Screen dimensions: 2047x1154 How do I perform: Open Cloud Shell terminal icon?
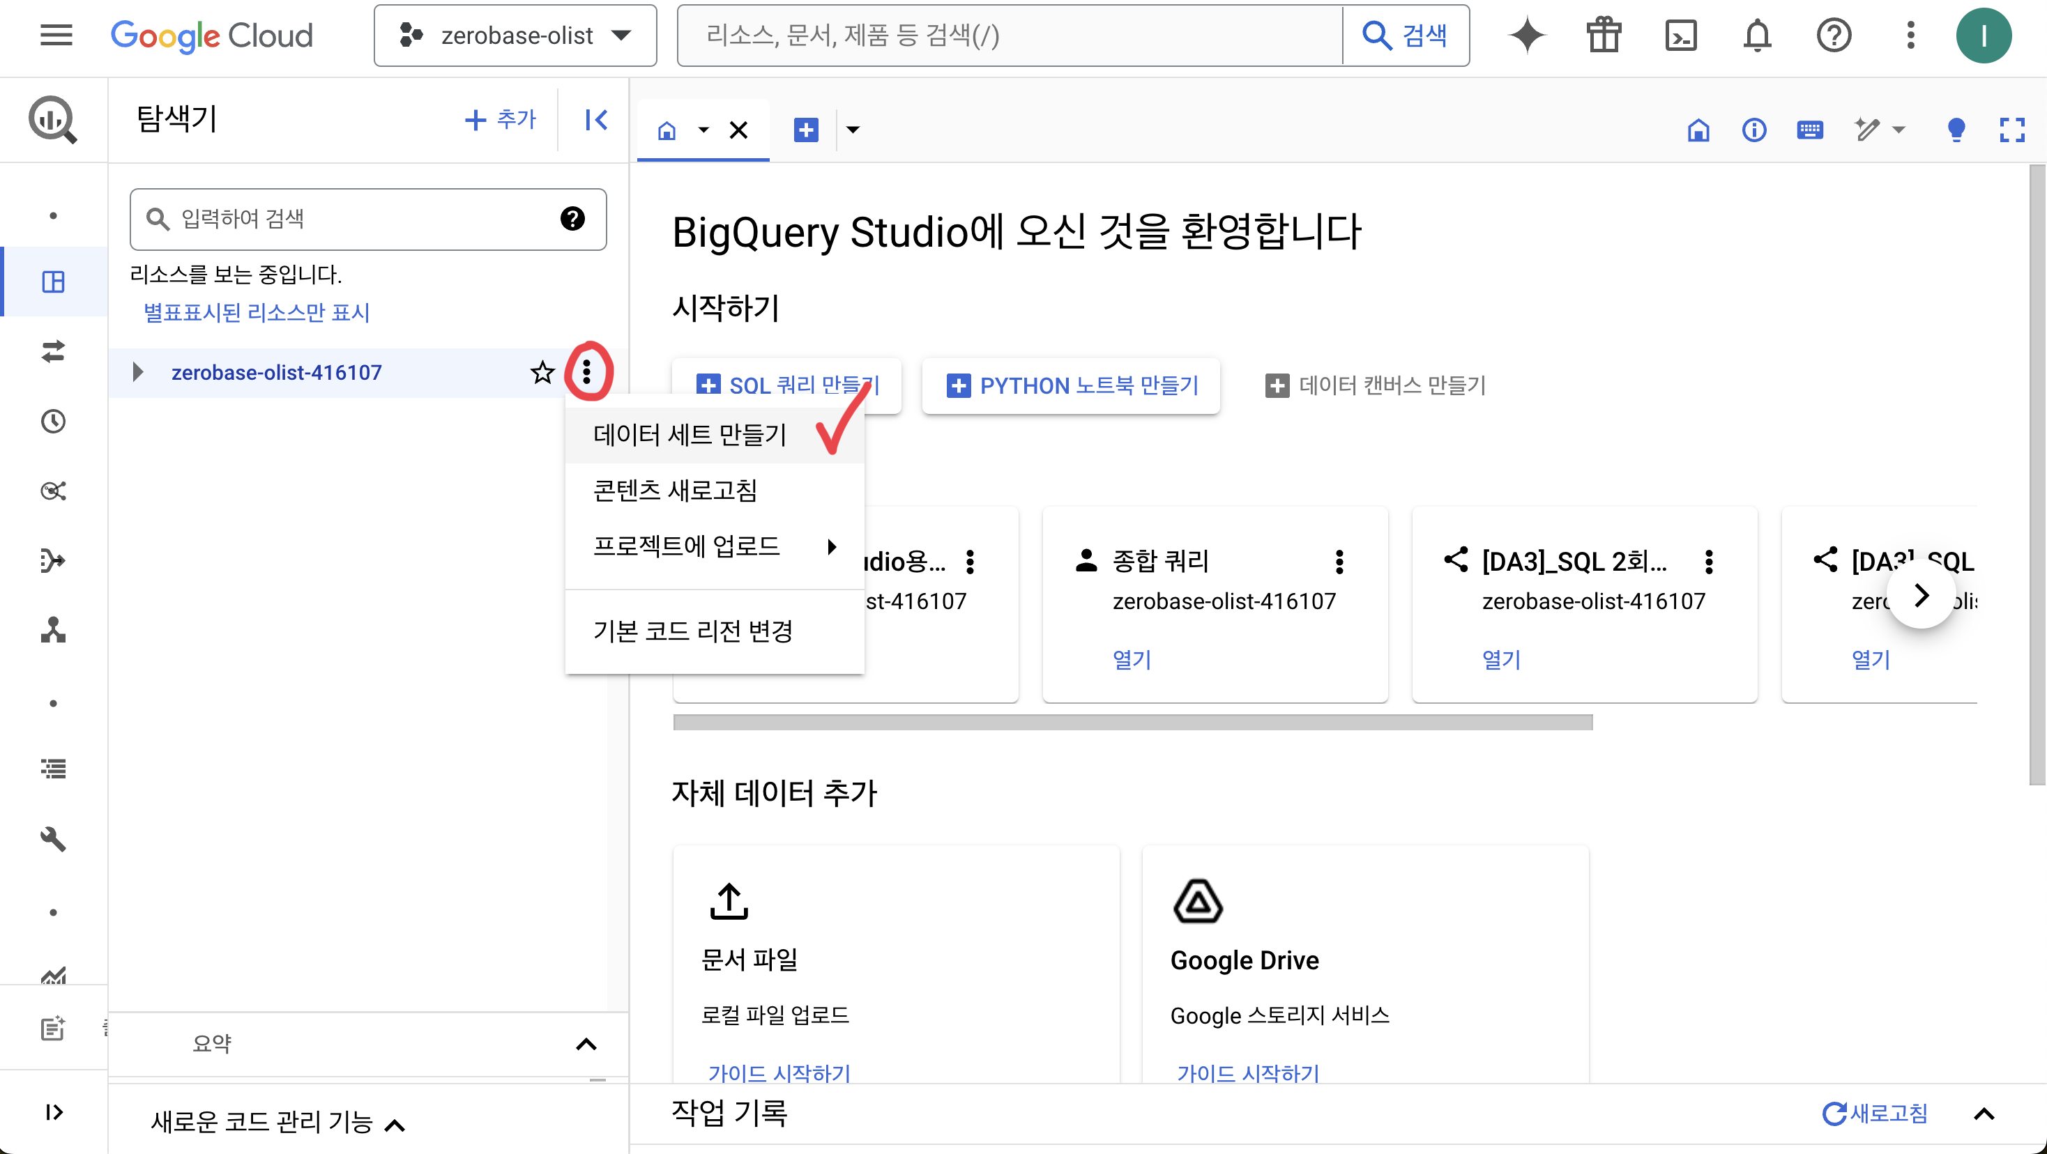[x=1681, y=36]
